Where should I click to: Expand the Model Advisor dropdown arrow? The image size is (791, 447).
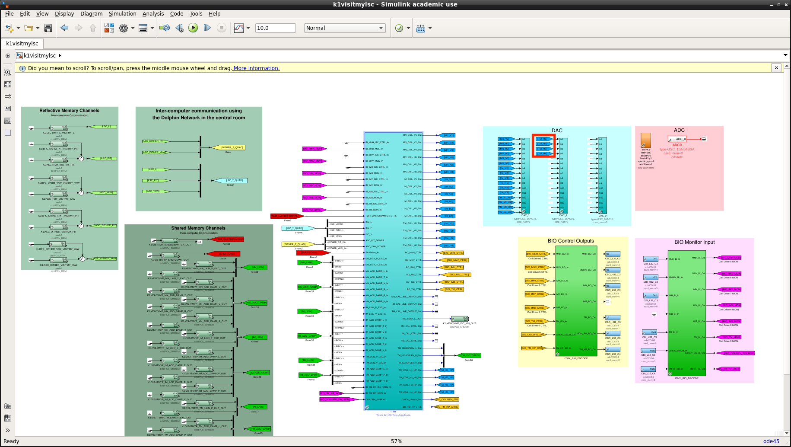[x=408, y=28]
